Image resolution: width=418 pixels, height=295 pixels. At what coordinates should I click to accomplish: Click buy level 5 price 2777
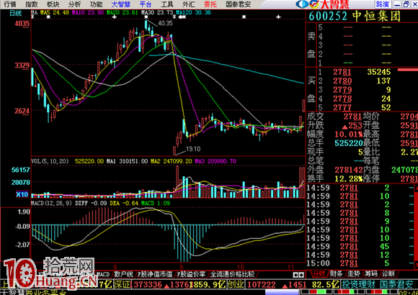[x=342, y=107]
